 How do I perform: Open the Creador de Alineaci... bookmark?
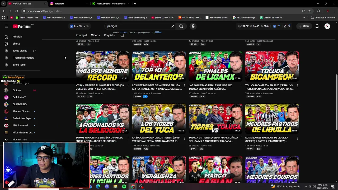coord(272,18)
